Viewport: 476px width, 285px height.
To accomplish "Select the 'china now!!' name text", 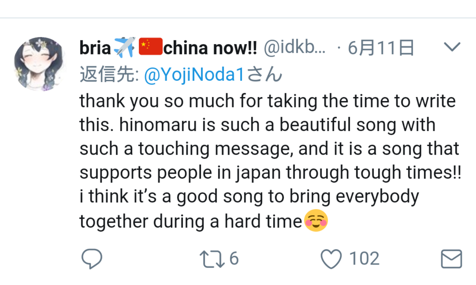I will tap(210, 48).
